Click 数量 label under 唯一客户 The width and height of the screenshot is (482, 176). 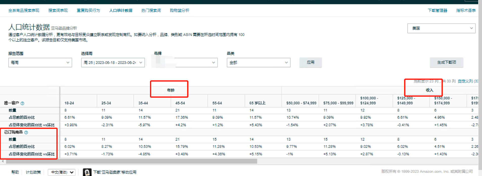coord(12,110)
